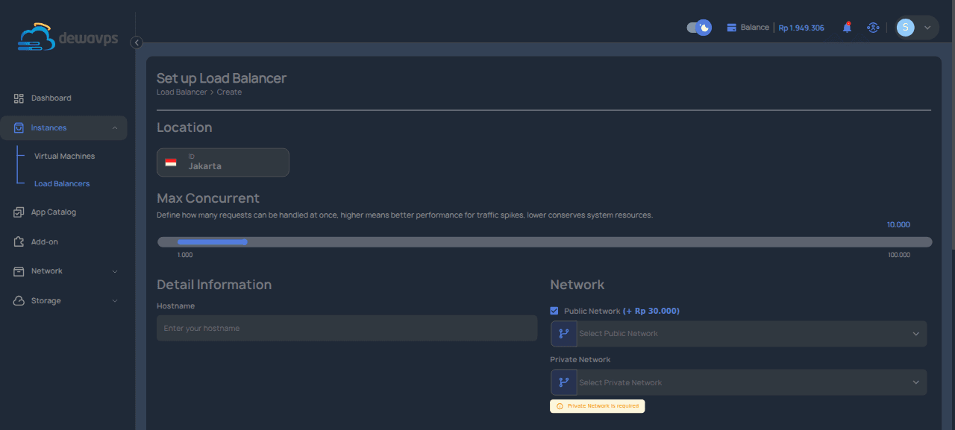Open Select Public Network dropdown

click(739, 334)
